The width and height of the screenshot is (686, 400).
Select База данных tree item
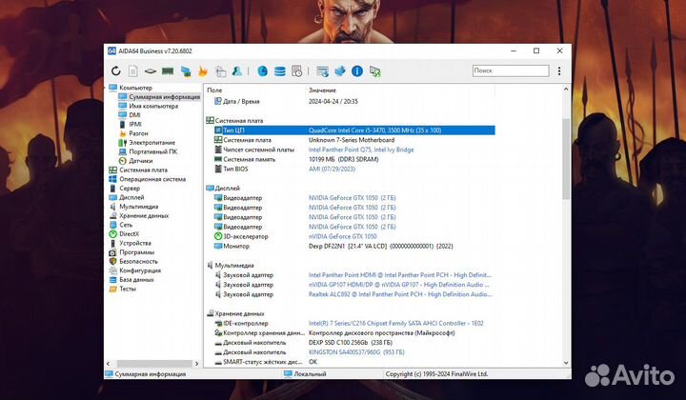click(x=136, y=280)
